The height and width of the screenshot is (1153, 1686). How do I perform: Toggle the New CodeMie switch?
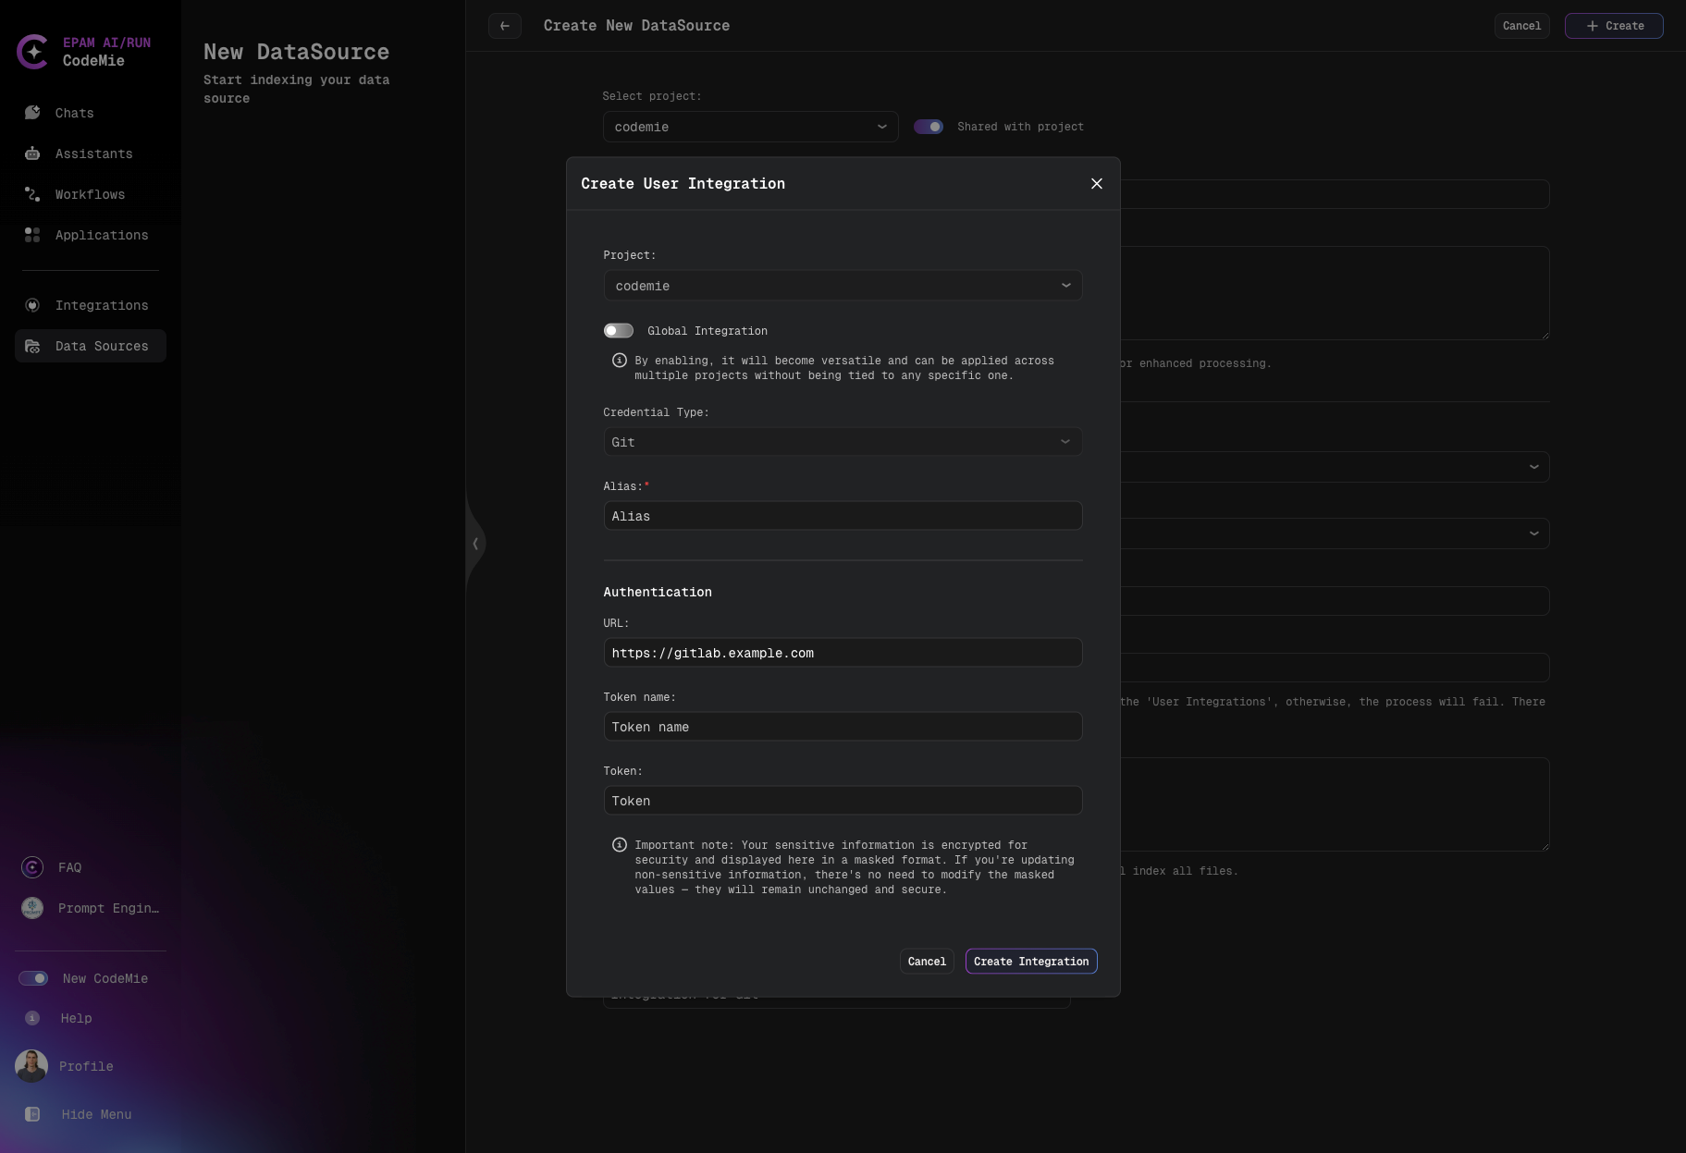coord(33,978)
